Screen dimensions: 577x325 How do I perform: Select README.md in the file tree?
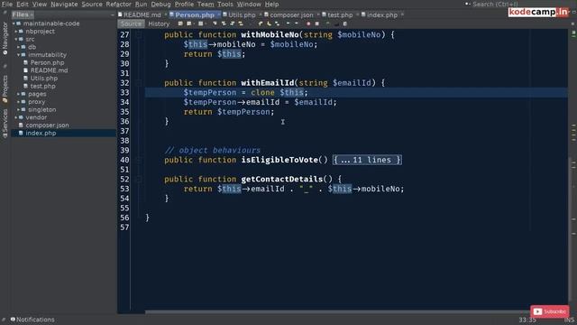pyautogui.click(x=49, y=70)
